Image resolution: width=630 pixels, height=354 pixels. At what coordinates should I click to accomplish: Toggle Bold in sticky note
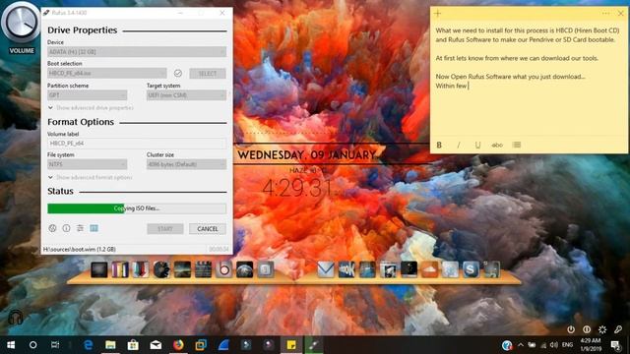tap(439, 145)
